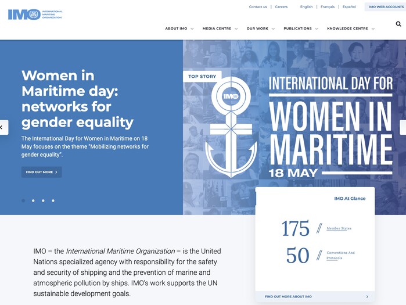Click the Top Story label

pyautogui.click(x=202, y=76)
